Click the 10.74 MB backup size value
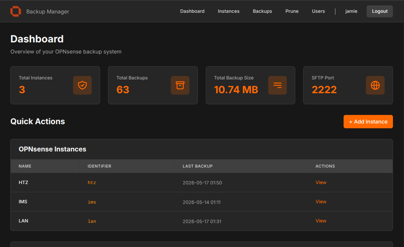Image resolution: width=404 pixels, height=247 pixels. click(x=236, y=90)
